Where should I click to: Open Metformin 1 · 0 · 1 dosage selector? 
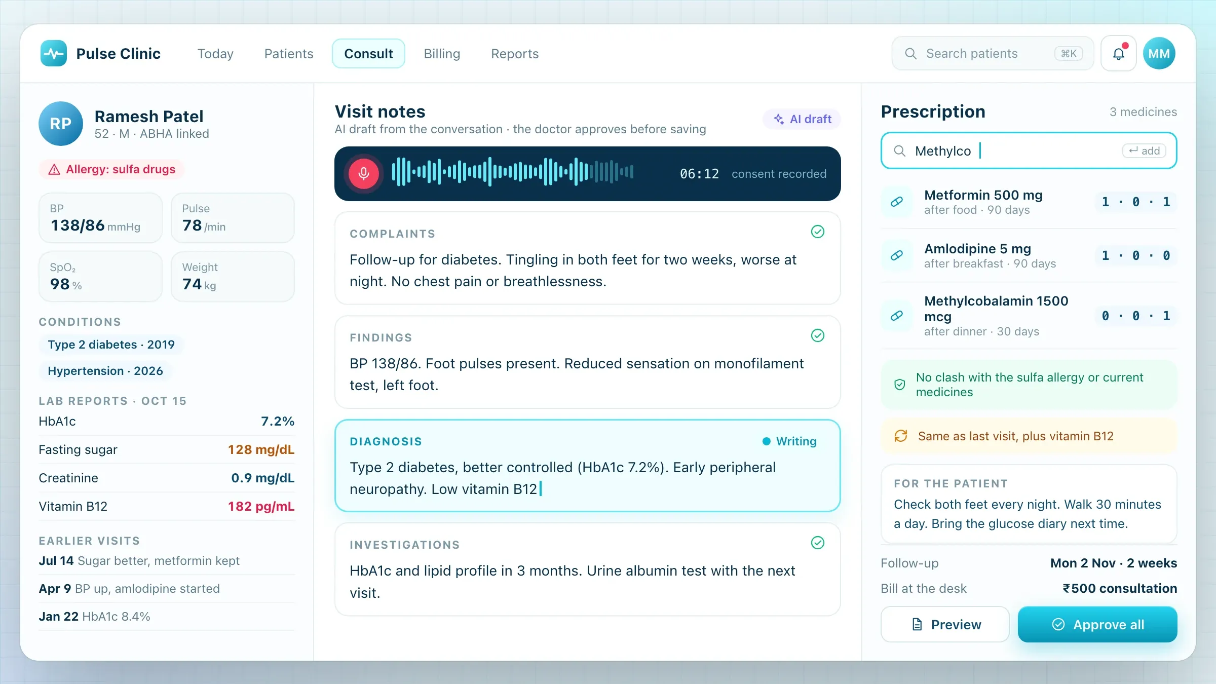coord(1136,202)
